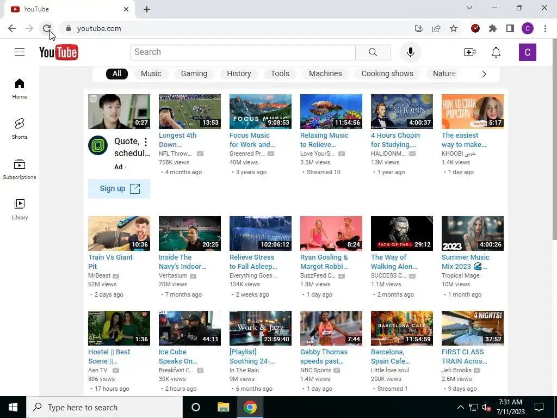Screen dimensions: 557x418
Task: Select the Music category chip
Action: pos(151,73)
